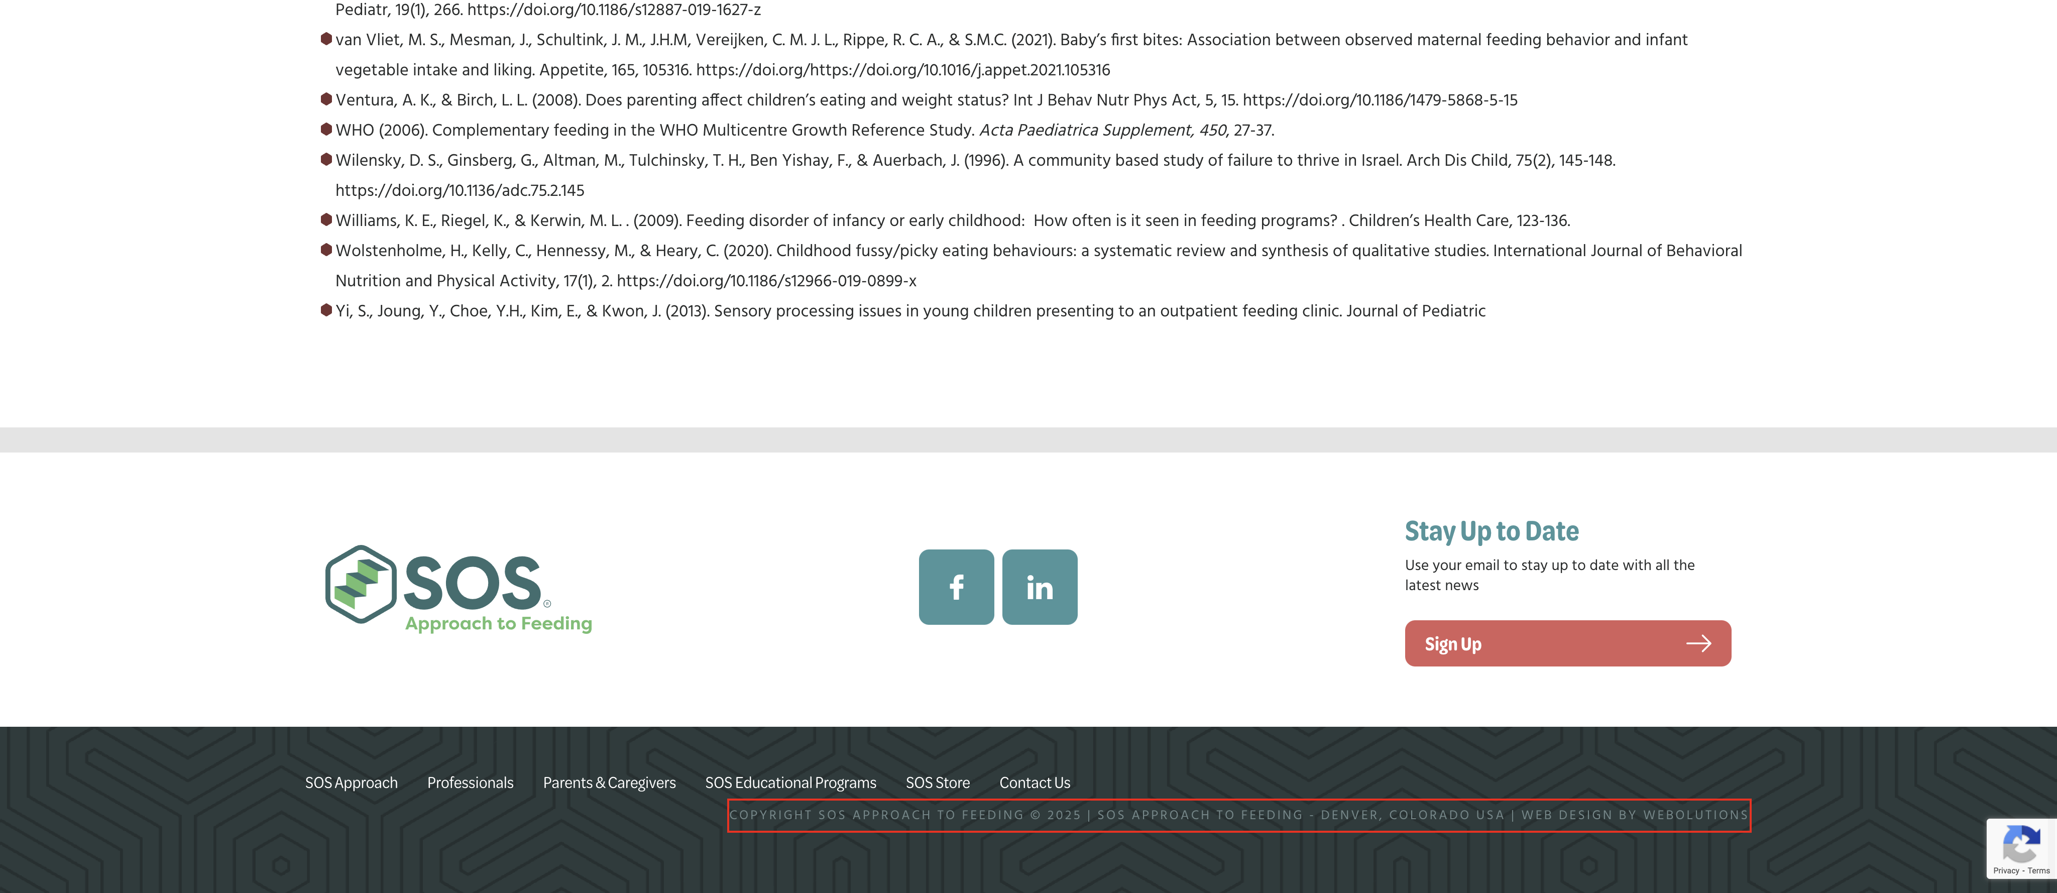The width and height of the screenshot is (2057, 893).
Task: Open the LinkedIn social icon
Action: [1039, 587]
